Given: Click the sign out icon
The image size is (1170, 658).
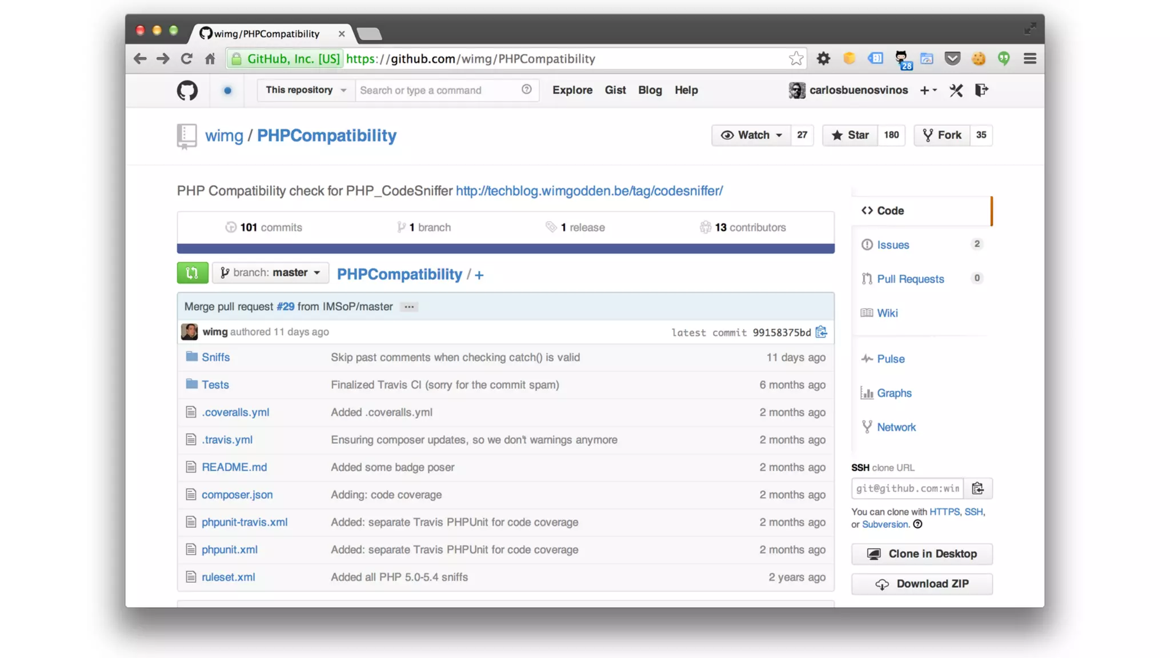Looking at the screenshot, I should click(x=981, y=90).
